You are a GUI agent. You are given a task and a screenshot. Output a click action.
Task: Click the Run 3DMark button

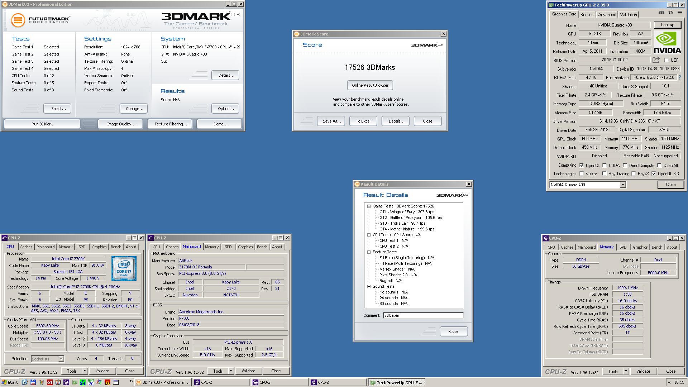coord(42,124)
